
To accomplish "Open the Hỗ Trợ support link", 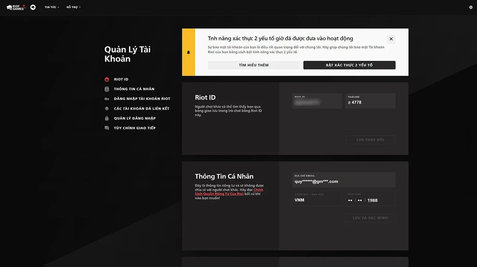I will point(73,7).
